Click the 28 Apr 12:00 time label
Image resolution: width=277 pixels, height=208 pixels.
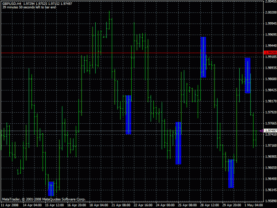pos(210,205)
